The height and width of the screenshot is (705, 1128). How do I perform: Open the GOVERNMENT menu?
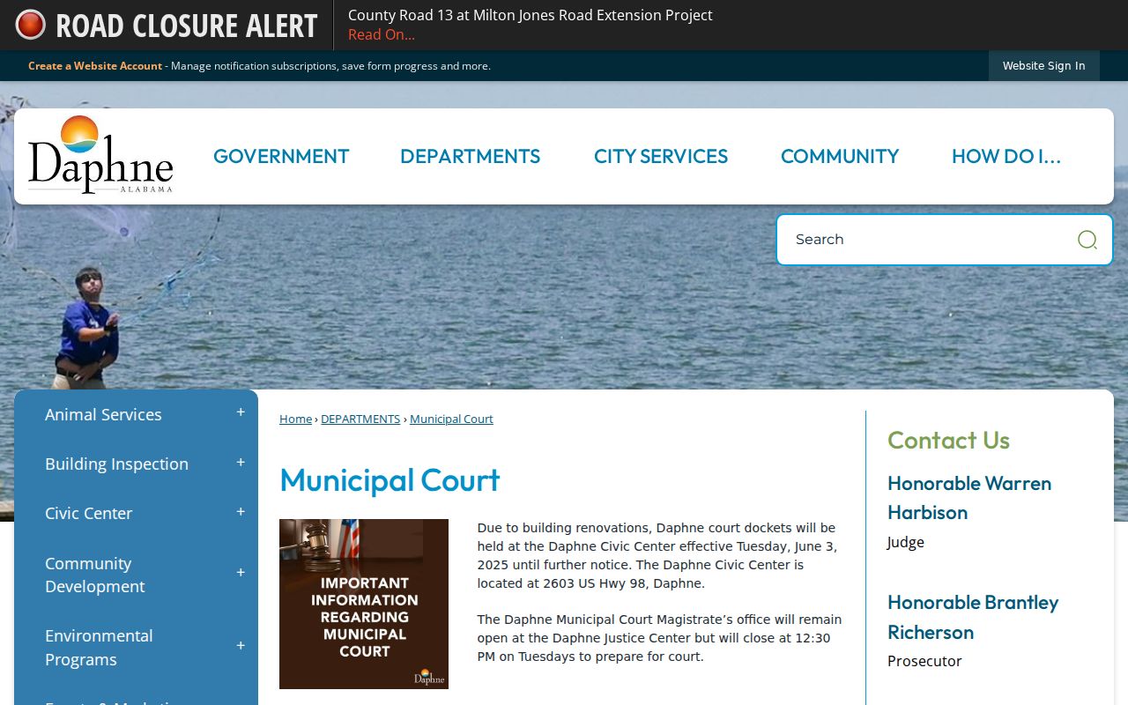(281, 156)
